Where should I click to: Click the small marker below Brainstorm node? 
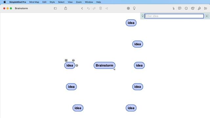(x=114, y=69)
